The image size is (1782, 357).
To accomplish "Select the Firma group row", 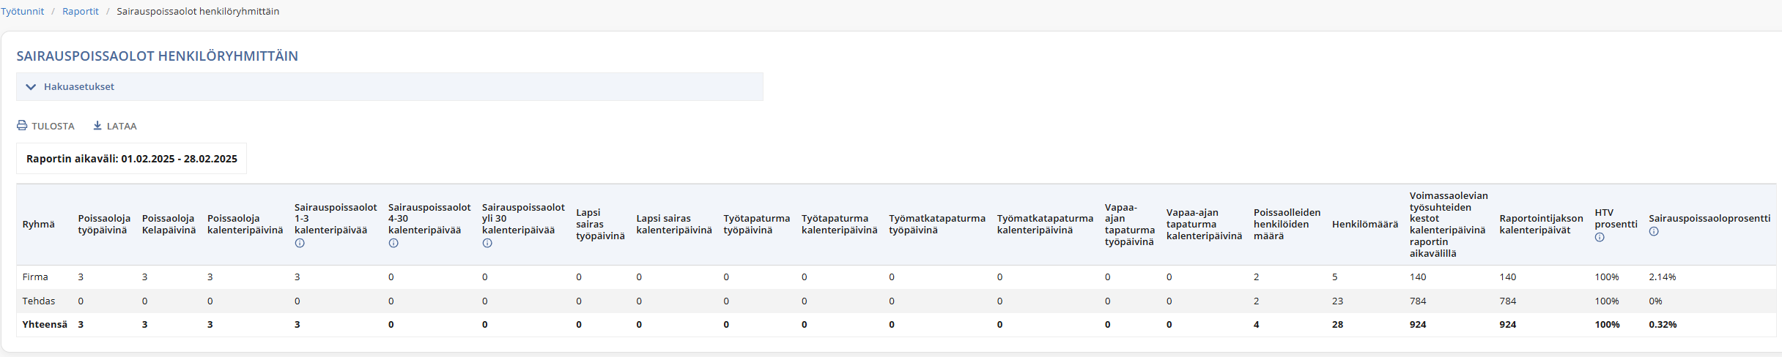I will pos(897,277).
